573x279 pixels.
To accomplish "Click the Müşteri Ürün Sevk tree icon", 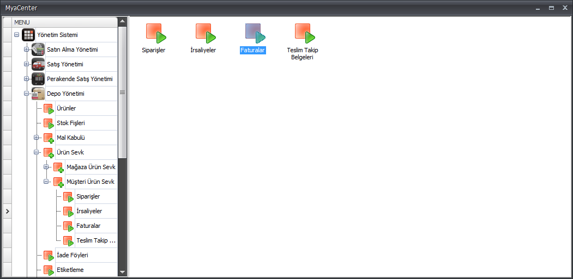I will (x=58, y=182).
